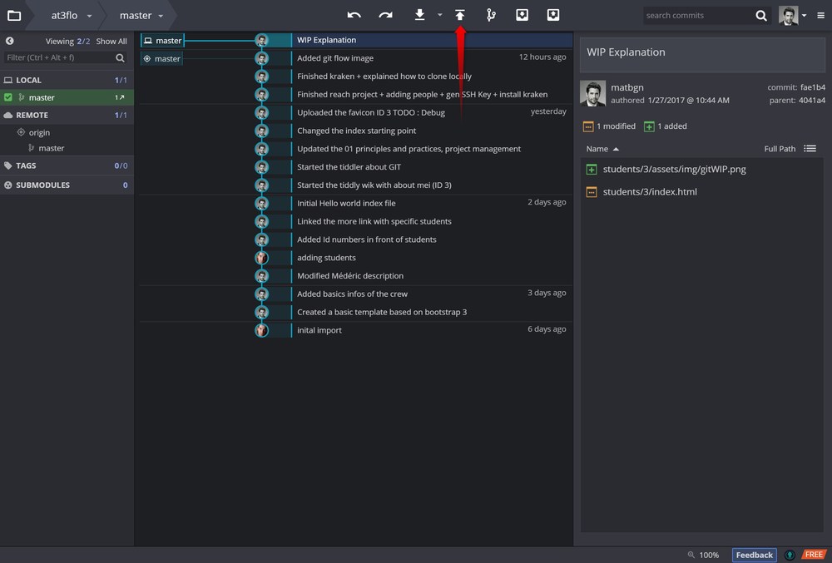Click the green status icon beside Feedback
Image resolution: width=832 pixels, height=563 pixels.
click(x=790, y=555)
